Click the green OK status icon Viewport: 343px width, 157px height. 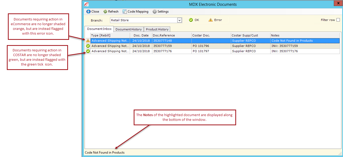(x=191, y=20)
